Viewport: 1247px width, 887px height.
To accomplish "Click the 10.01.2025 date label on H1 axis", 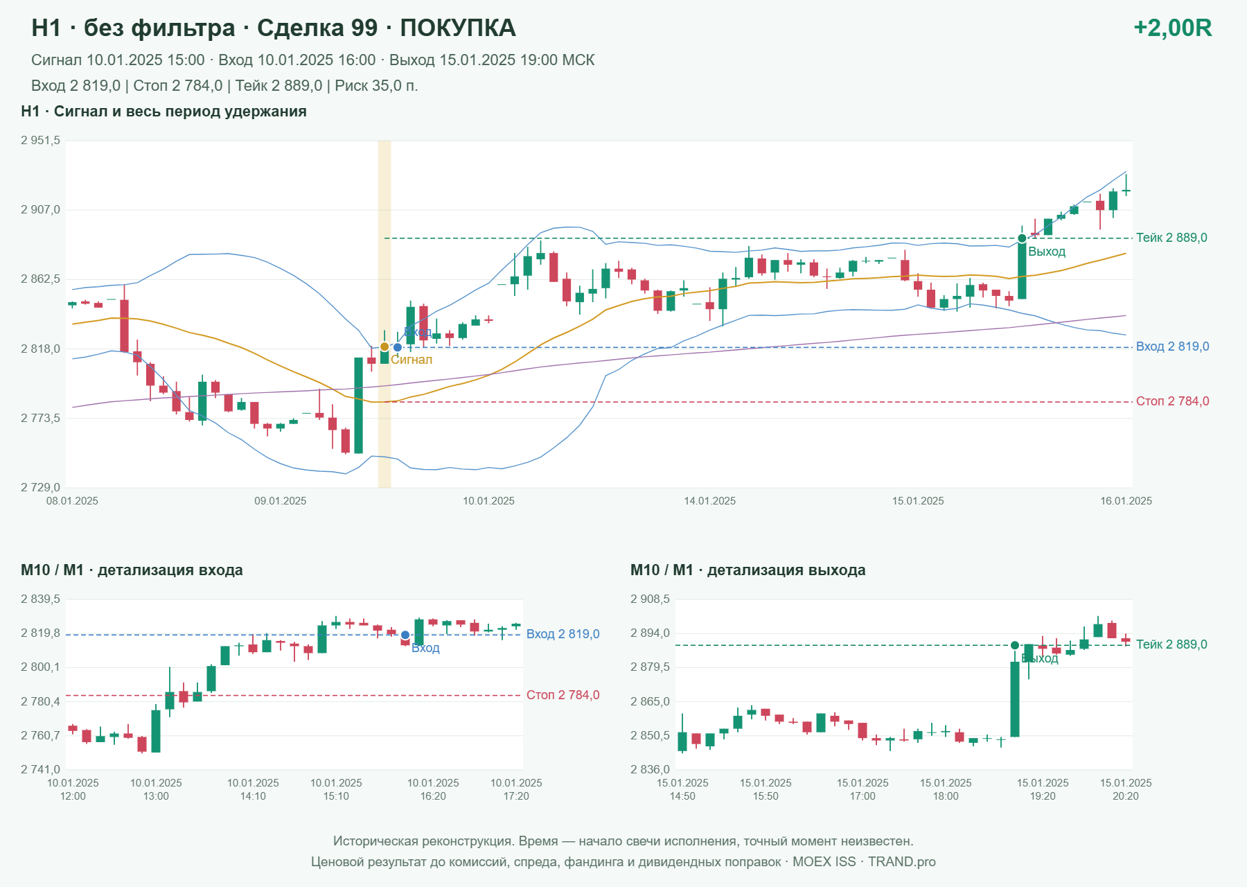I will pyautogui.click(x=488, y=501).
